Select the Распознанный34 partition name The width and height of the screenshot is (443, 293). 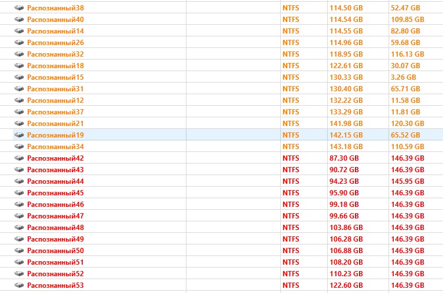tap(55, 147)
